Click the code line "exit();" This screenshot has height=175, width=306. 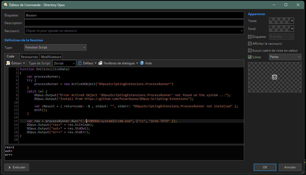tap(41, 110)
